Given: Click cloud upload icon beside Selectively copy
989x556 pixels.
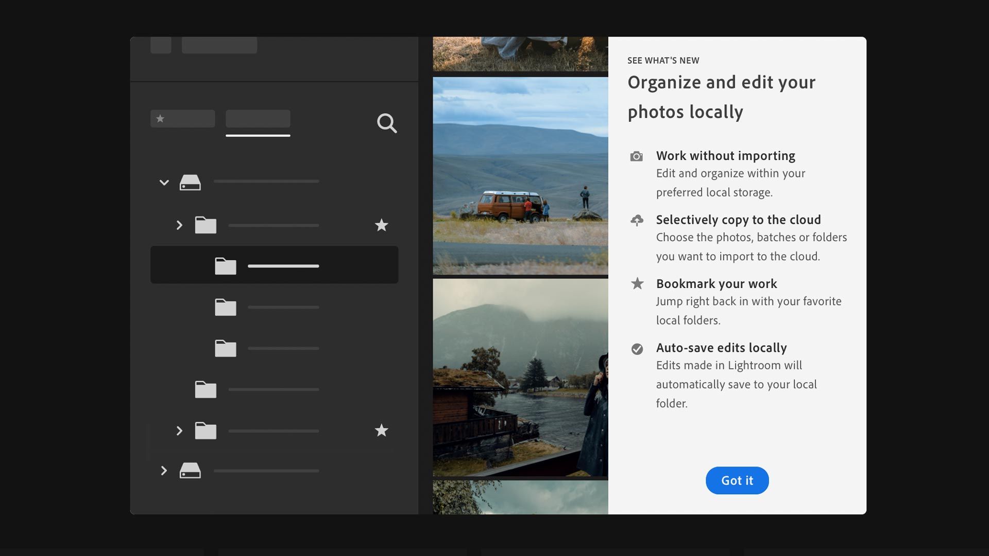Looking at the screenshot, I should pos(637,220).
